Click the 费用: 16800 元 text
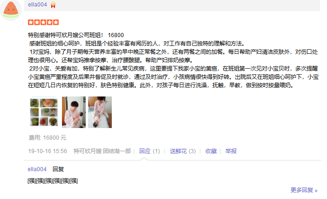 tap(48, 138)
